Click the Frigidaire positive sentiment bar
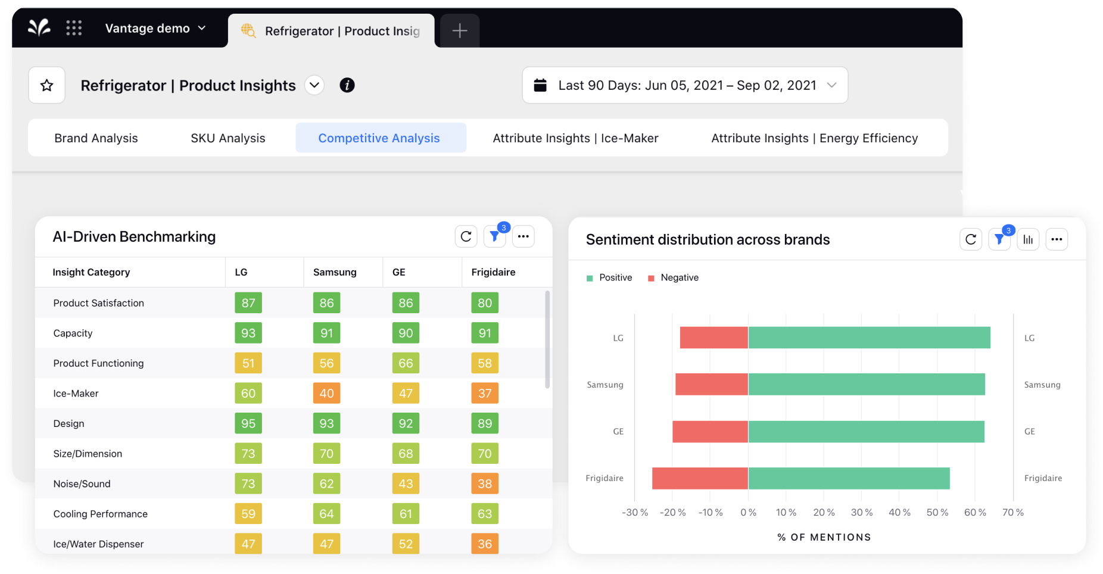Viewport: 1103px width, 574px height. pos(849,479)
